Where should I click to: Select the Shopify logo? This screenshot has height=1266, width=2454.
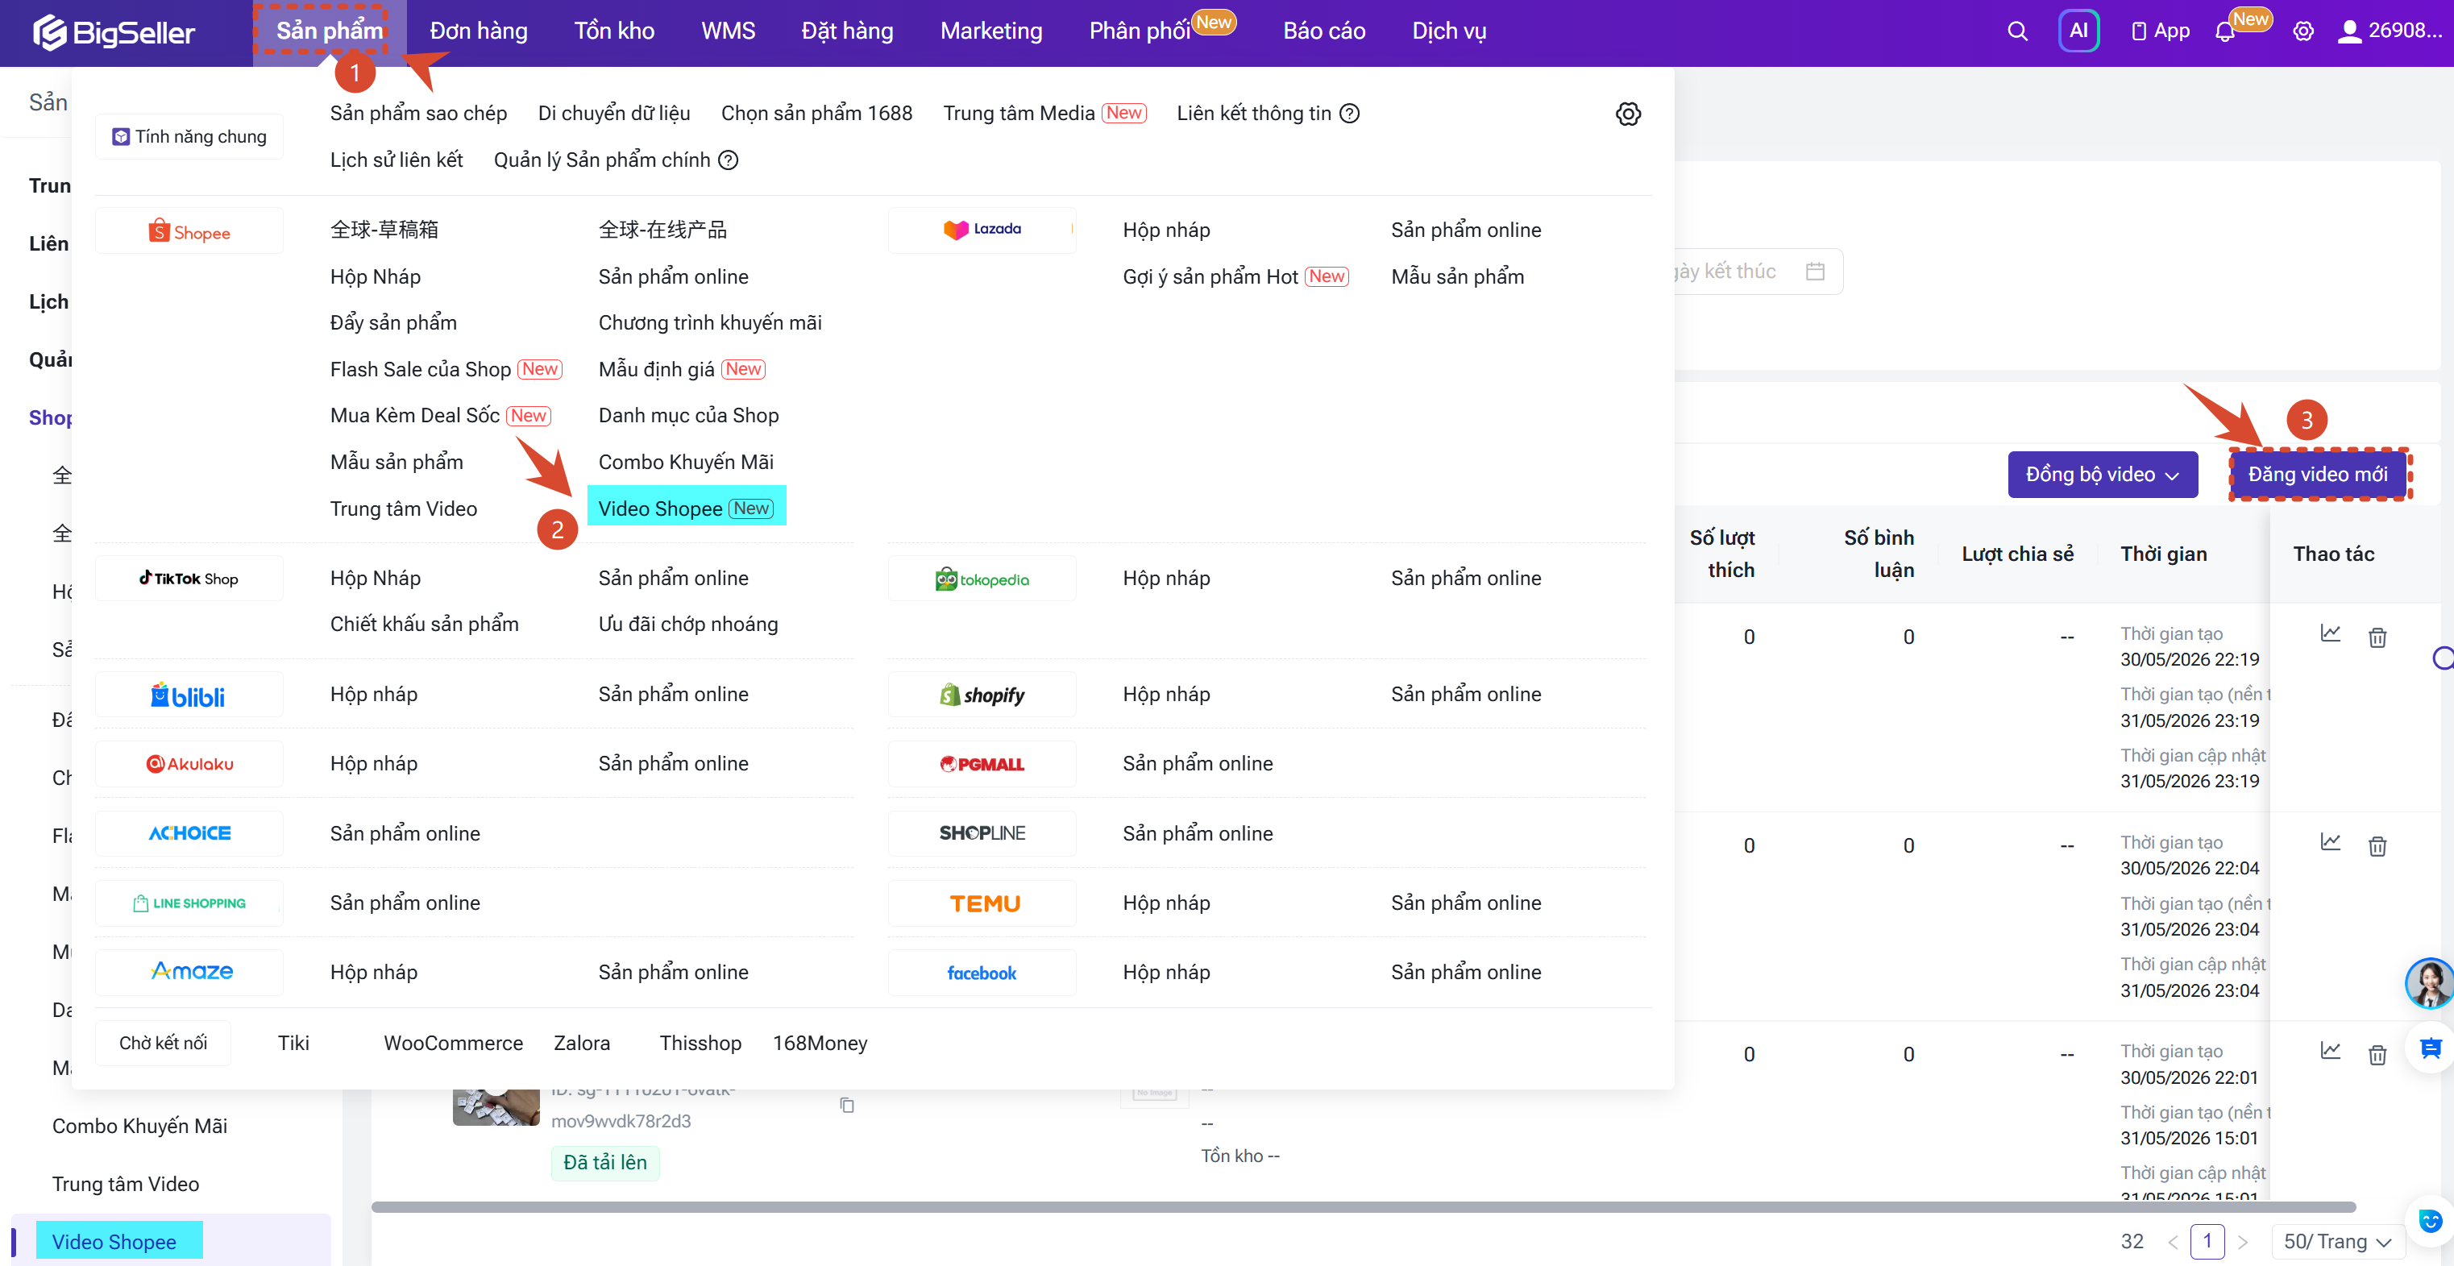point(982,695)
